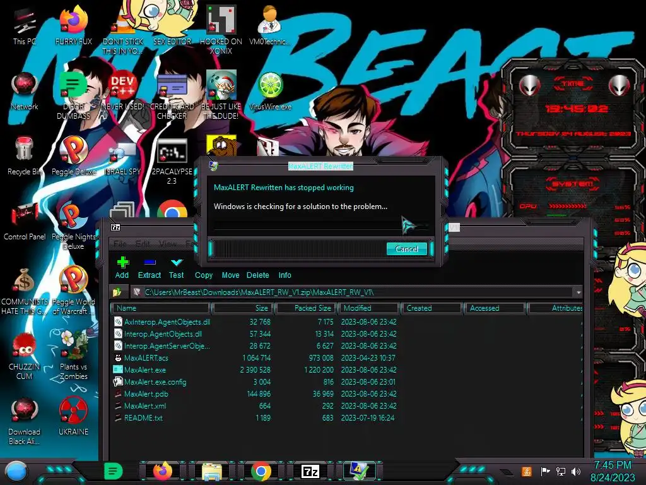Click the Start orb on the taskbar
This screenshot has height=485, width=646.
(x=16, y=471)
